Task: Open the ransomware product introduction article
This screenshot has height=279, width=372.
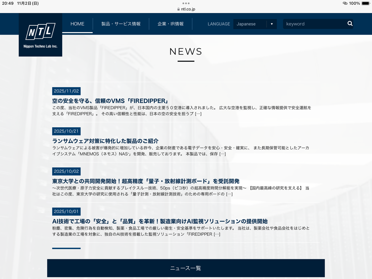Action: [x=105, y=141]
